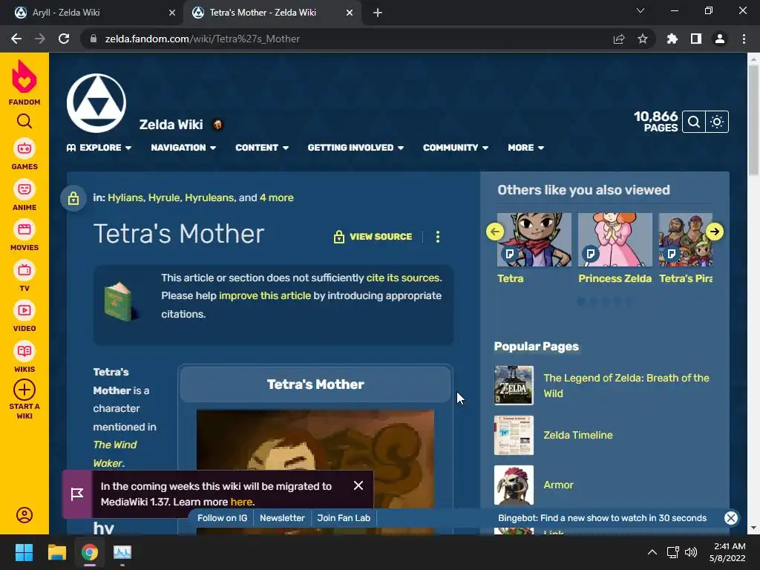
Task: Open File Explorer from the taskbar
Action: coord(56,552)
